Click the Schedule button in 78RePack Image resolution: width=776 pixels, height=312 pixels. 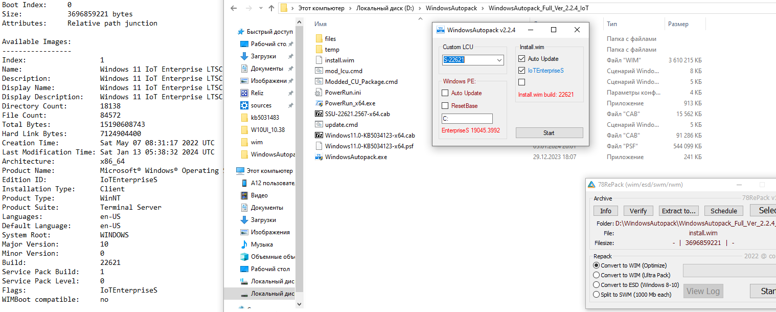click(723, 211)
